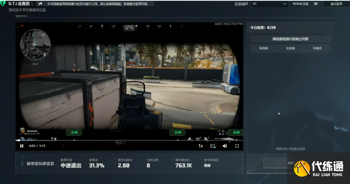Pause the review video
This screenshot has width=350, height=184.
(x=22, y=146)
